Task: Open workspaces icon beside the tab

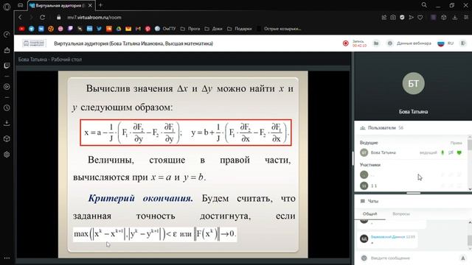Action: coord(21,5)
